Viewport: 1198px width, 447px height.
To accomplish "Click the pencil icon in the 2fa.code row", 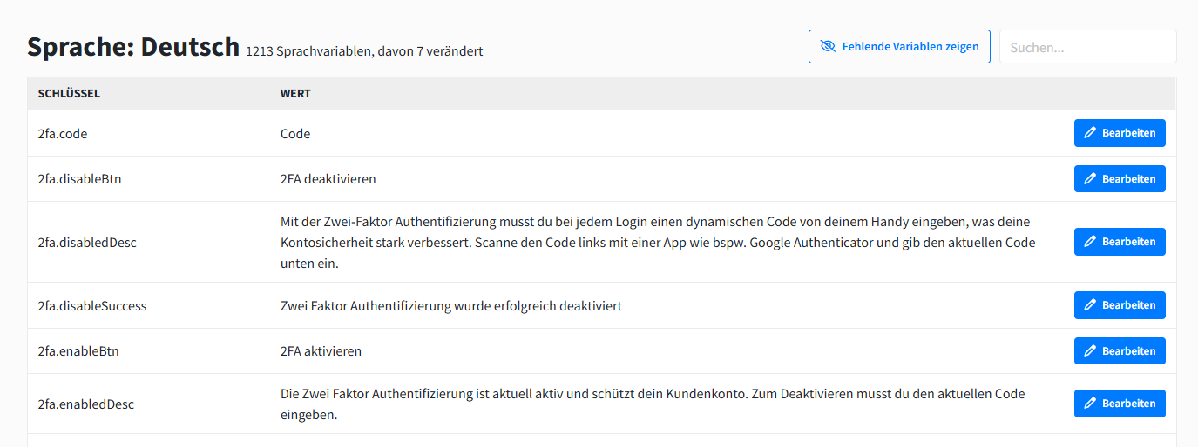I will 1090,133.
